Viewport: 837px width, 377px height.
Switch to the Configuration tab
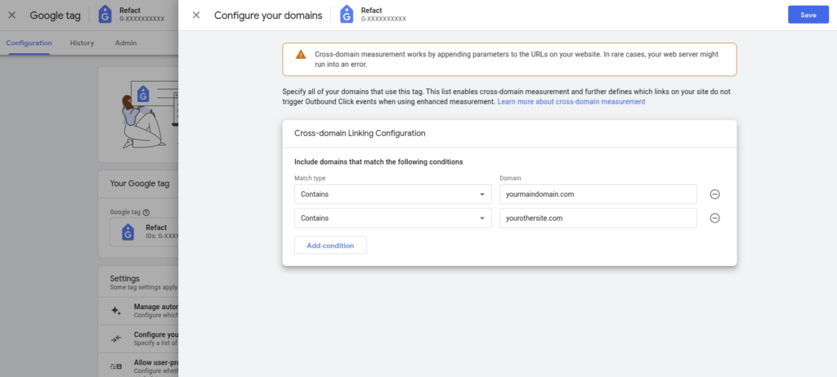pos(29,43)
